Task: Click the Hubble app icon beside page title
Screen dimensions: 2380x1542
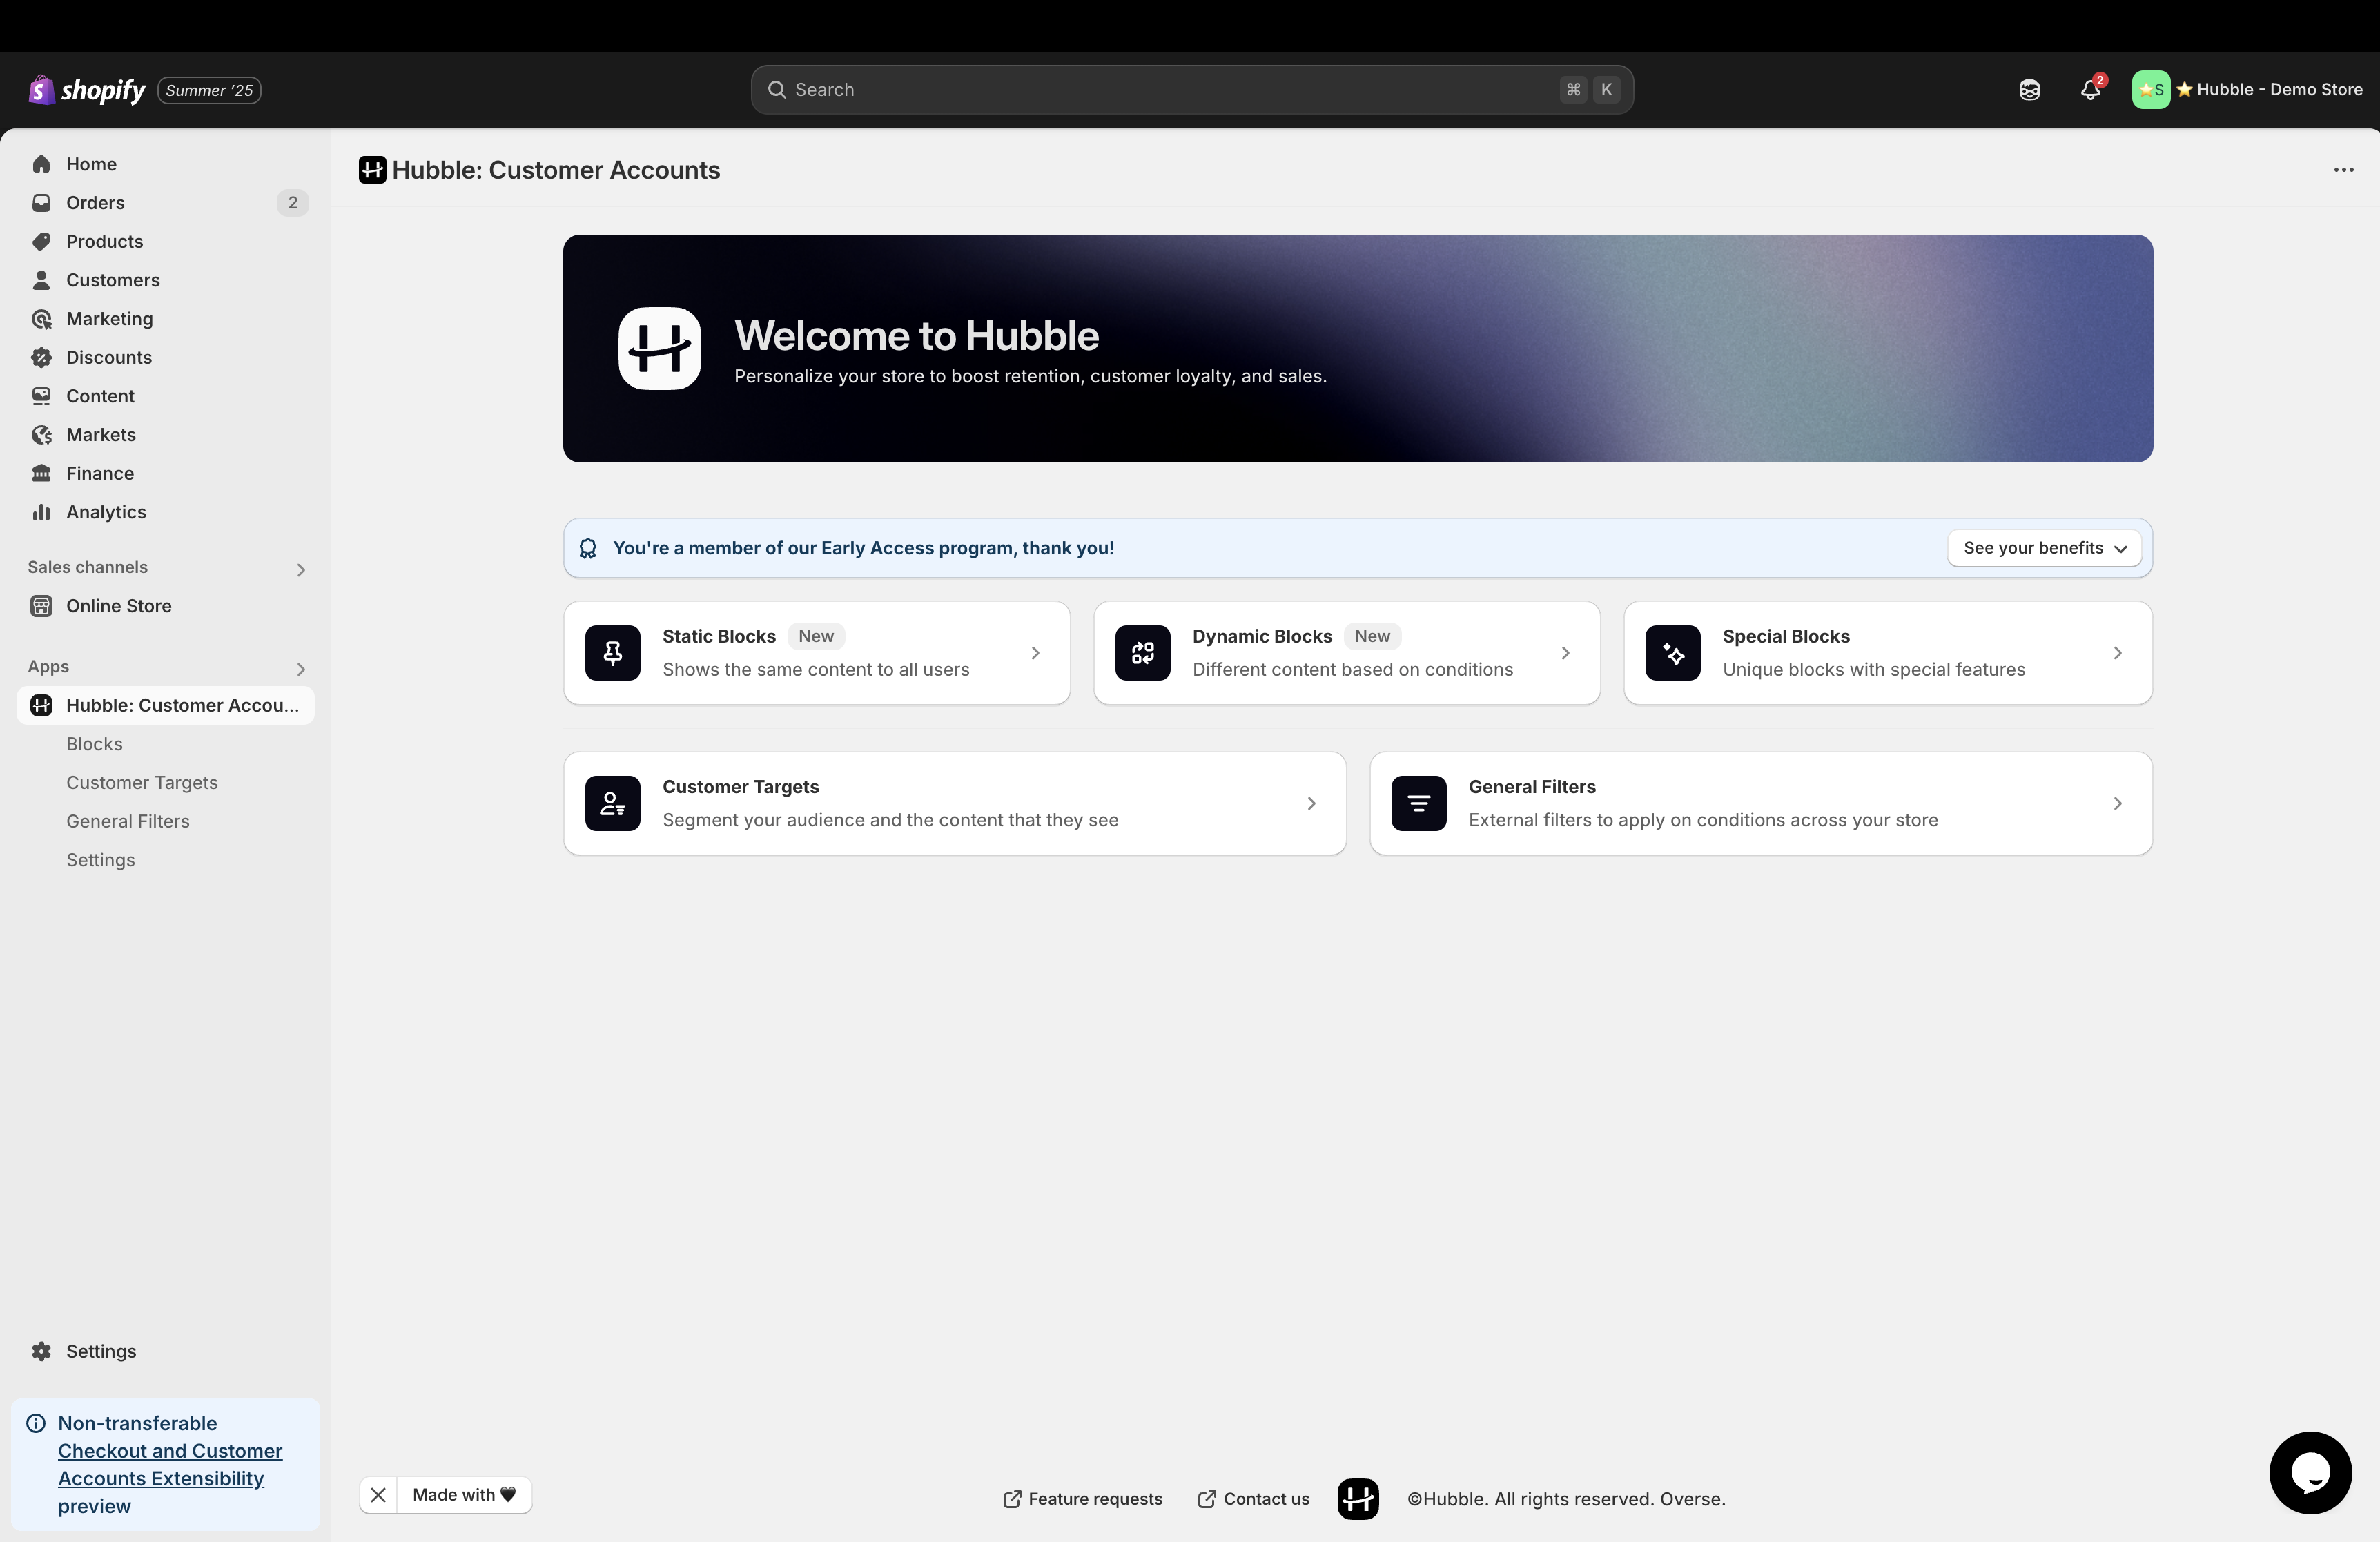Action: [372, 170]
